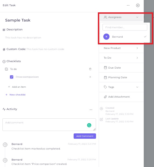Toggle Bernard's assignee checkmark
This screenshot has width=154, height=167.
[x=145, y=37]
